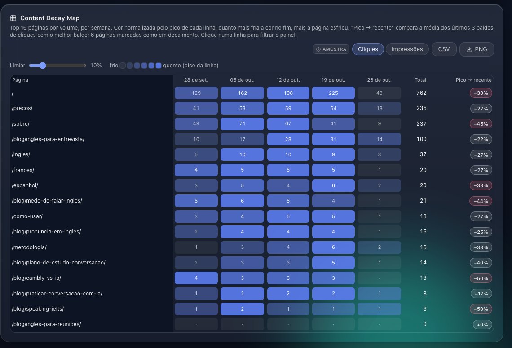This screenshot has width=512, height=348.
Task: Click the total value 762
Action: tap(421, 93)
